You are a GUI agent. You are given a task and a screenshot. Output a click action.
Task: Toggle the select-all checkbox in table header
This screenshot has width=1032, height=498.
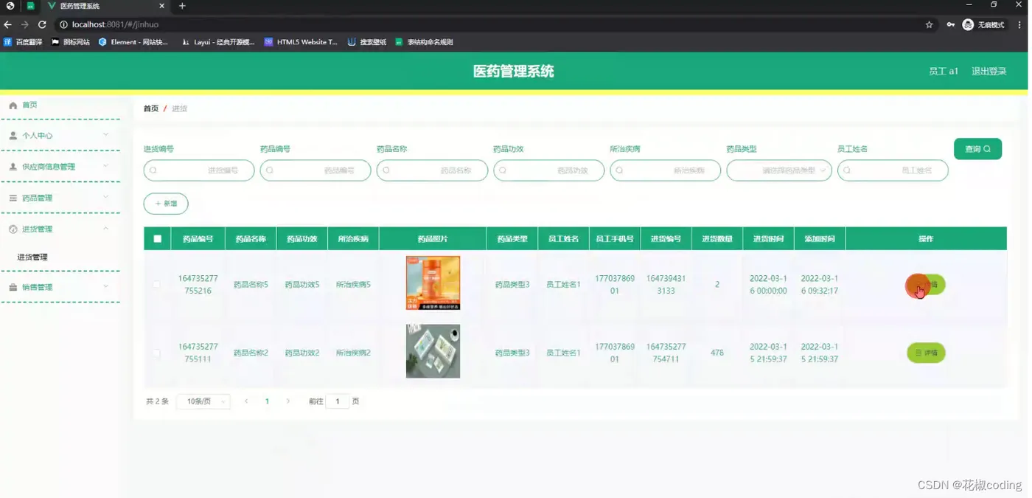pos(157,239)
